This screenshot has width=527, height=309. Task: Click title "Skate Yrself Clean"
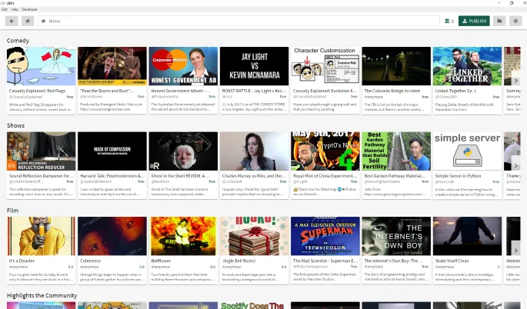(452, 261)
